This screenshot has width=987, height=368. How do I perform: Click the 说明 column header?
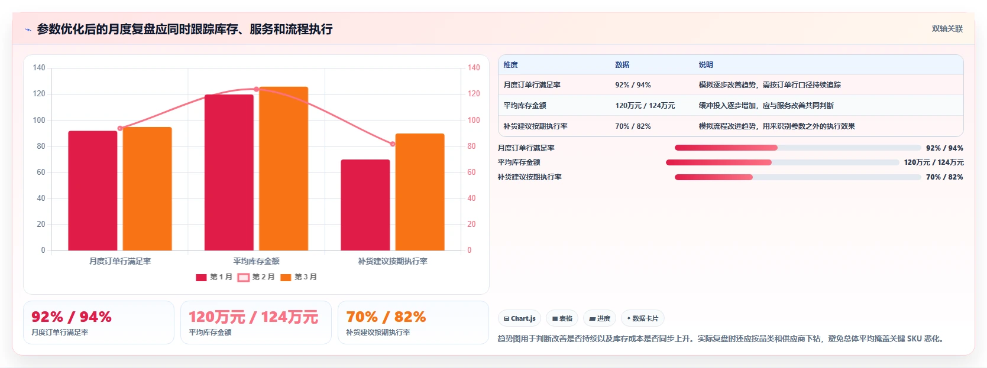(706, 65)
